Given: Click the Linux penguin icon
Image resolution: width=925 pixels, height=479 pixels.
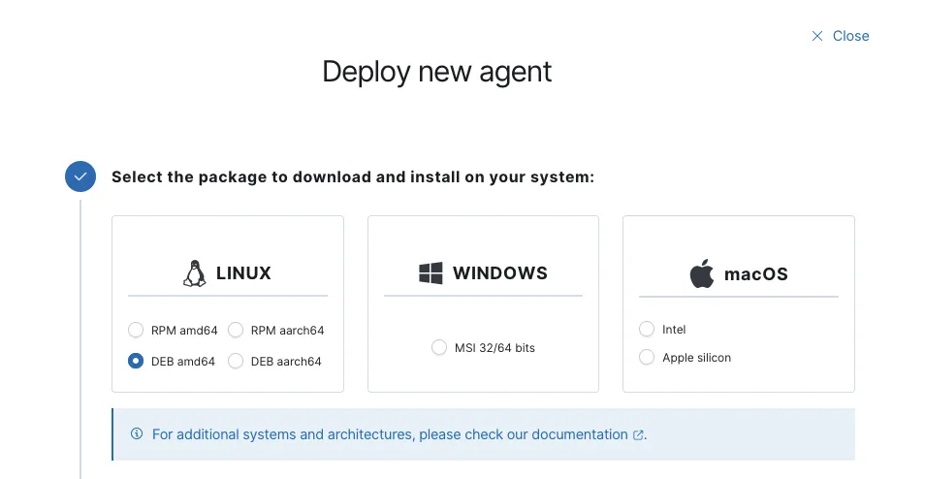Looking at the screenshot, I should [195, 273].
